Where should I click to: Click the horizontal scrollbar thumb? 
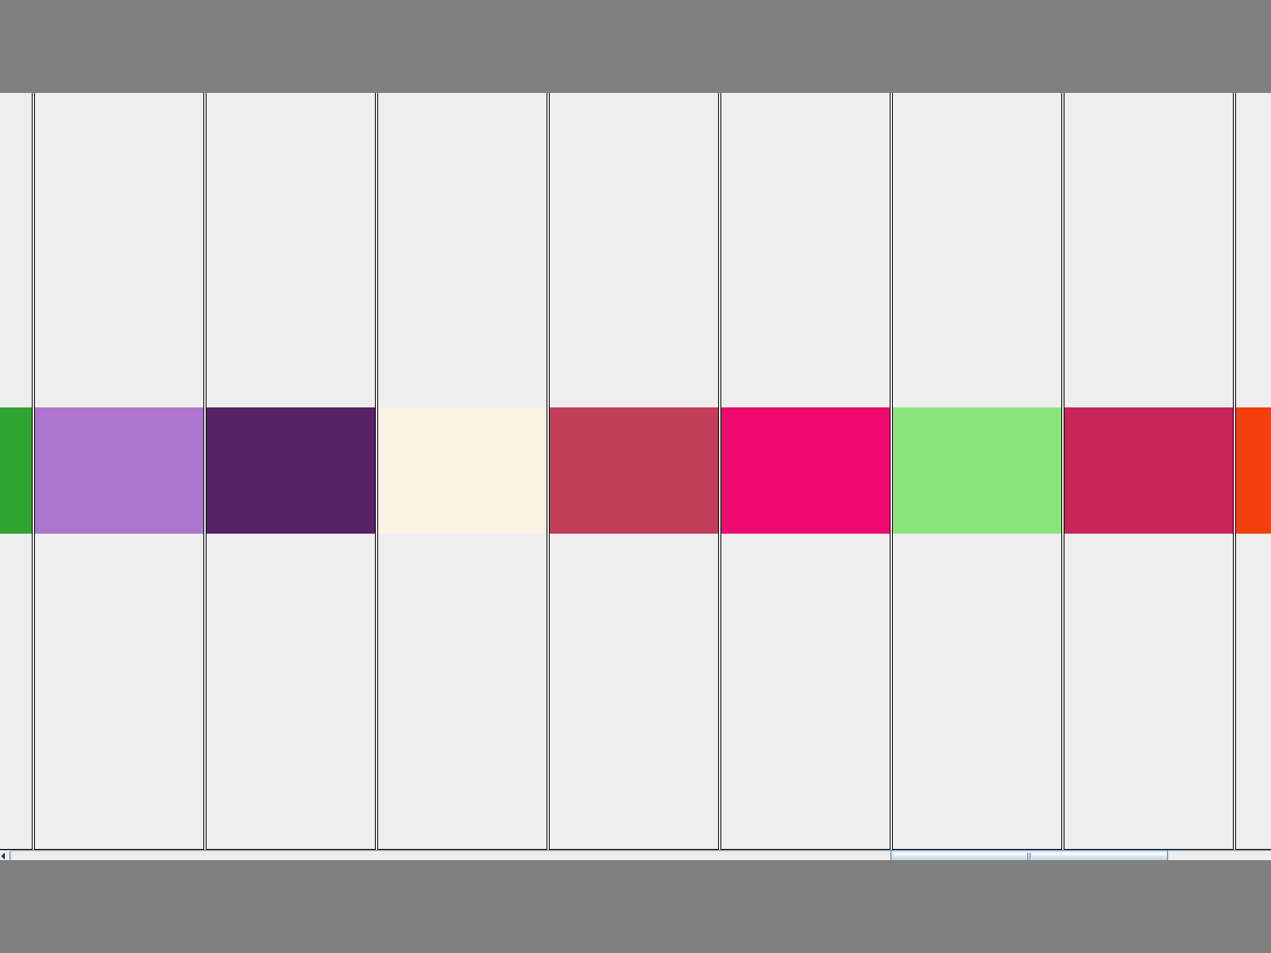pos(1029,855)
